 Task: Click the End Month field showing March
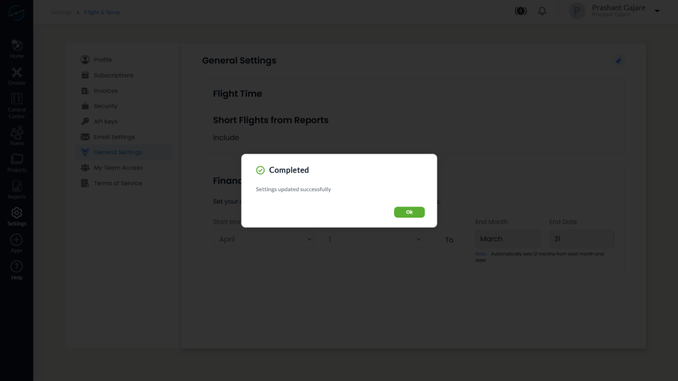point(508,239)
